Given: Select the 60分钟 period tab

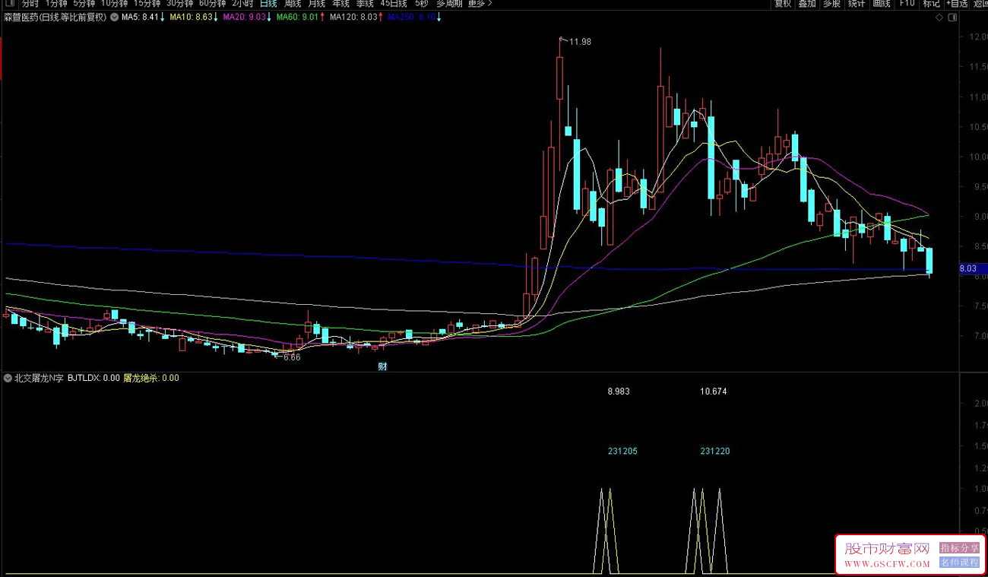Looking at the screenshot, I should pyautogui.click(x=212, y=4).
